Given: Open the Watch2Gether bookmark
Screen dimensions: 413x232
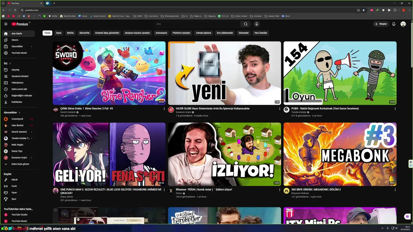Looking at the screenshot, I should point(68,16).
